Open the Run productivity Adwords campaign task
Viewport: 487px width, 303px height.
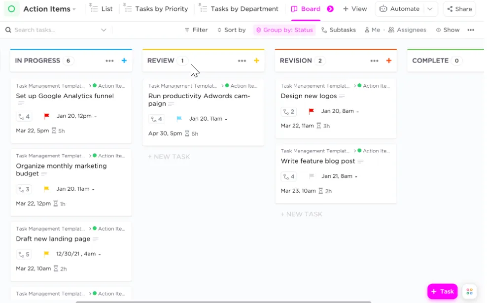(199, 100)
